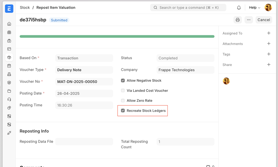Viewport: 278px width, 167px height.
Task: Open breadcrumb Repost Item Valuation
Action: (x=56, y=7)
